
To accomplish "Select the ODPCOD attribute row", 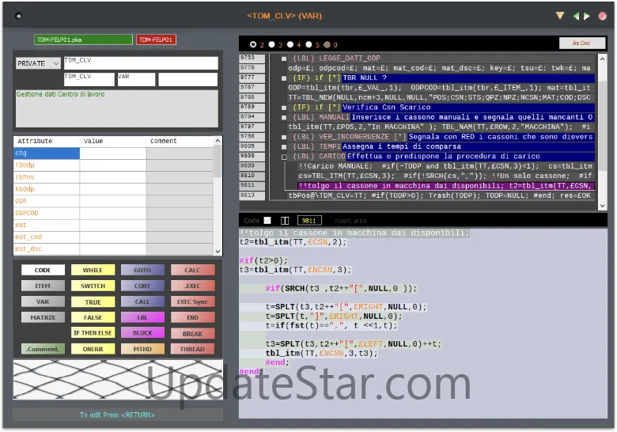I will point(113,213).
